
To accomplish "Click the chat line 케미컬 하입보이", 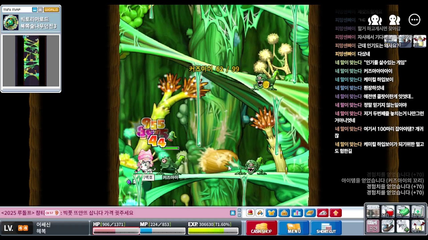I will coord(379,79).
